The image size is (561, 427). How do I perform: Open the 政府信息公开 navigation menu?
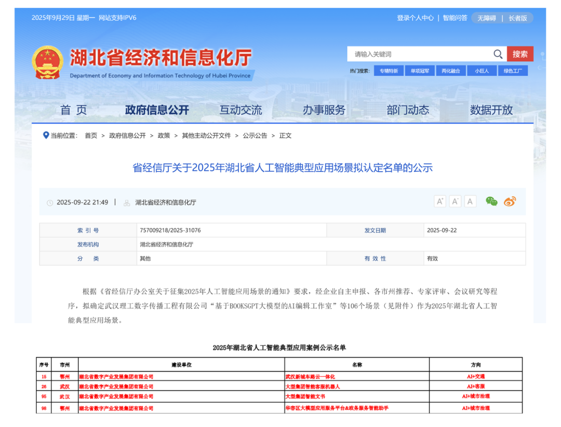click(x=157, y=110)
